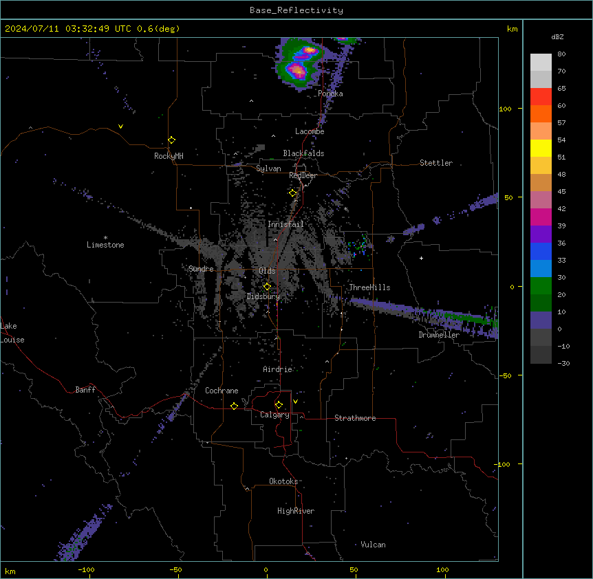Click the Innisfail city label
The width and height of the screenshot is (593, 579).
click(285, 224)
